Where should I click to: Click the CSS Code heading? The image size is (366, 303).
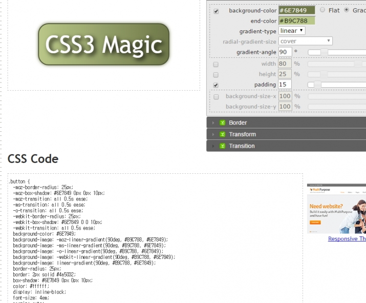click(33, 159)
